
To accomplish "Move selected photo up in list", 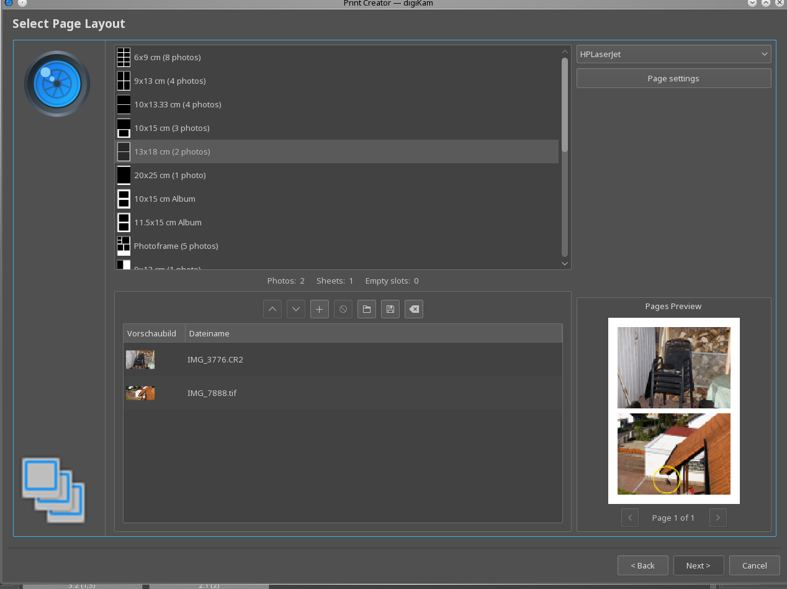I will 272,309.
